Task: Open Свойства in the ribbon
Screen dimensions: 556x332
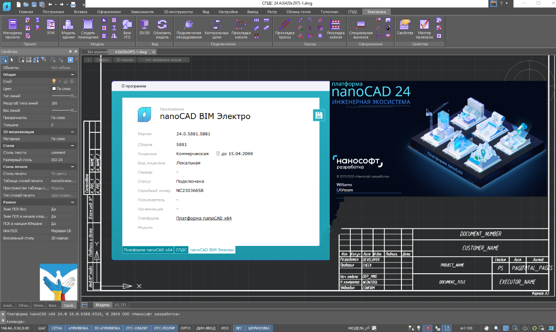Action: pyautogui.click(x=405, y=27)
